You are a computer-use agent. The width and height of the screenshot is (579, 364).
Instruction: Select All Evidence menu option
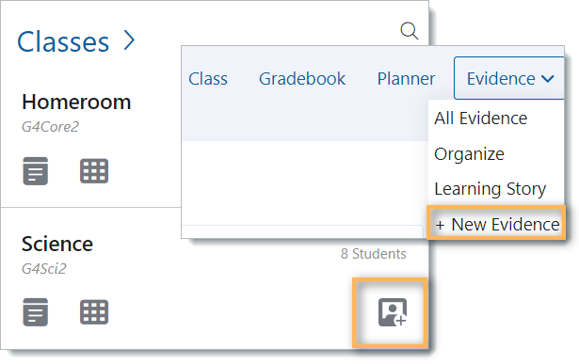(x=481, y=119)
